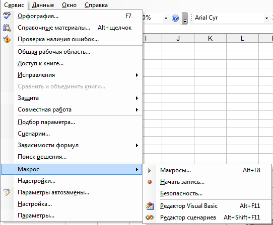The image size is (273, 225).
Task: Click the script editor icon
Action: click(x=150, y=217)
